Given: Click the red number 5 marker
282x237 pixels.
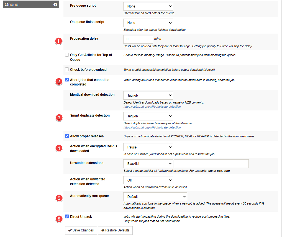Looking at the screenshot, I should [58, 198].
